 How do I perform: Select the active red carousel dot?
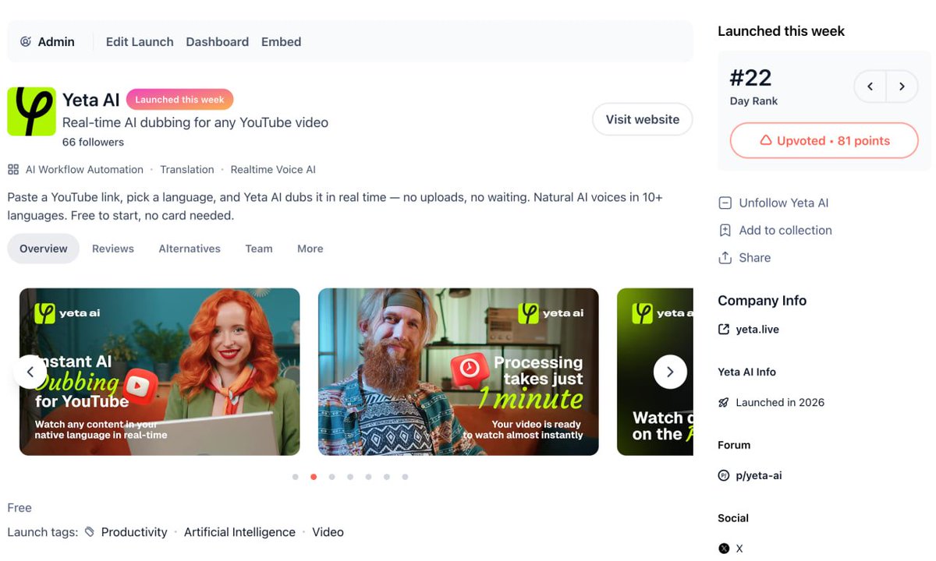(314, 477)
